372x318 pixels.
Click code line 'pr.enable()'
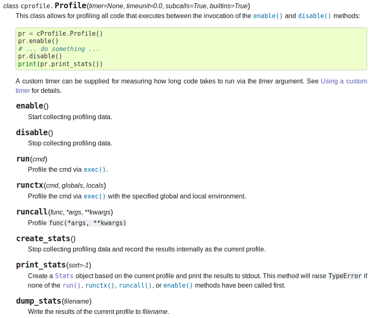point(38,41)
